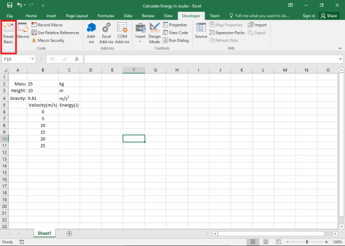Click the 100% zoom level

point(337,242)
